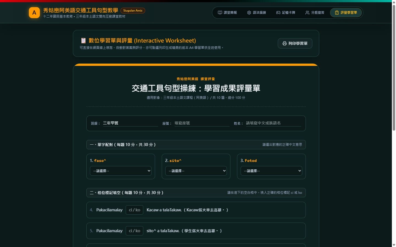
Task: Click the sentence "sito^ a talaTakaw."
Action: pyautogui.click(x=163, y=231)
